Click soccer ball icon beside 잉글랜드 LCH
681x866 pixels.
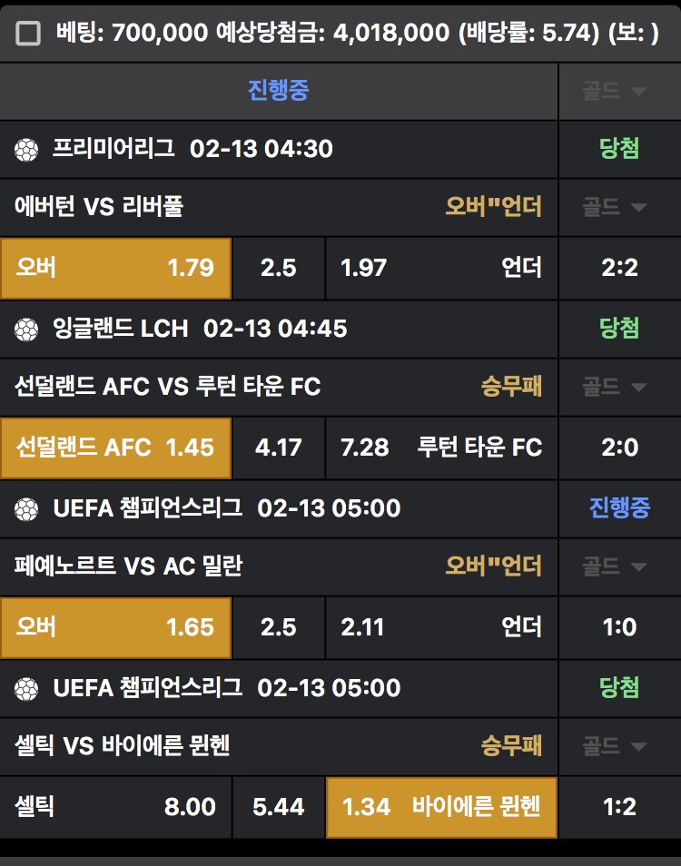click(27, 329)
